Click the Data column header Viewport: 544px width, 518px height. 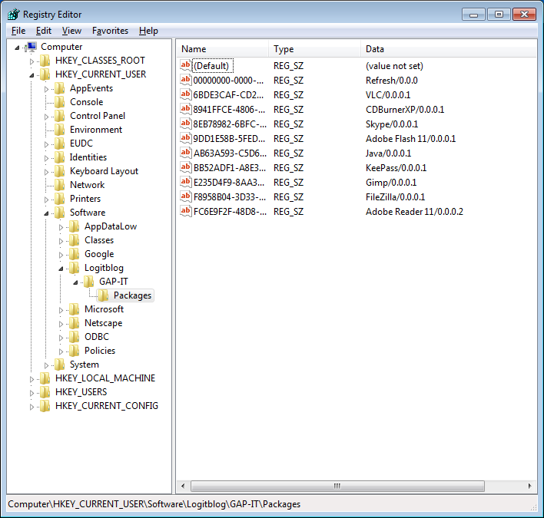[x=448, y=49]
